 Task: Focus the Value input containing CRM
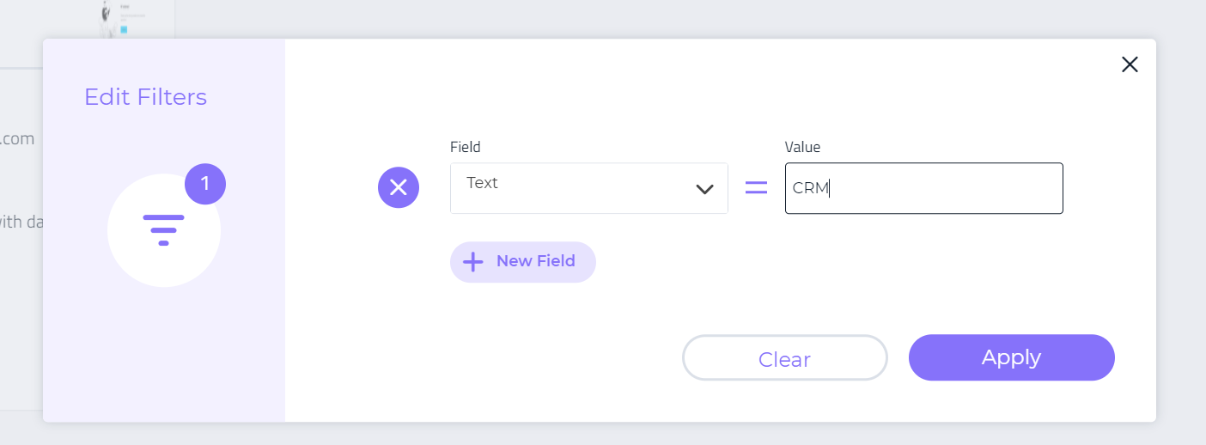coord(923,188)
